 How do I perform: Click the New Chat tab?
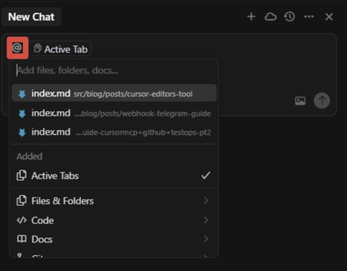(31, 17)
